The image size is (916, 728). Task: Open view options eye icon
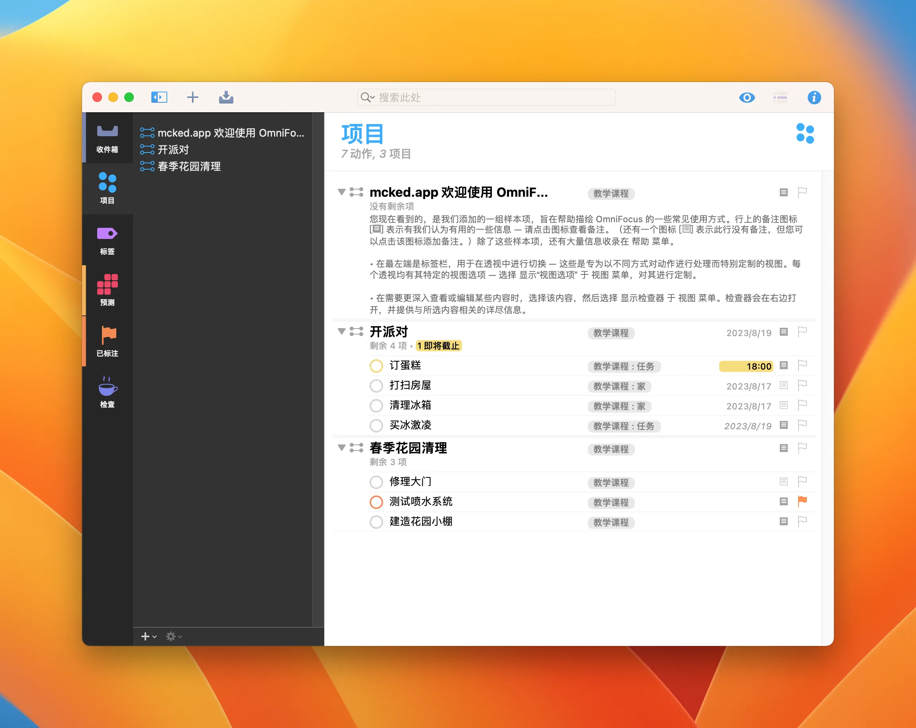tap(746, 98)
